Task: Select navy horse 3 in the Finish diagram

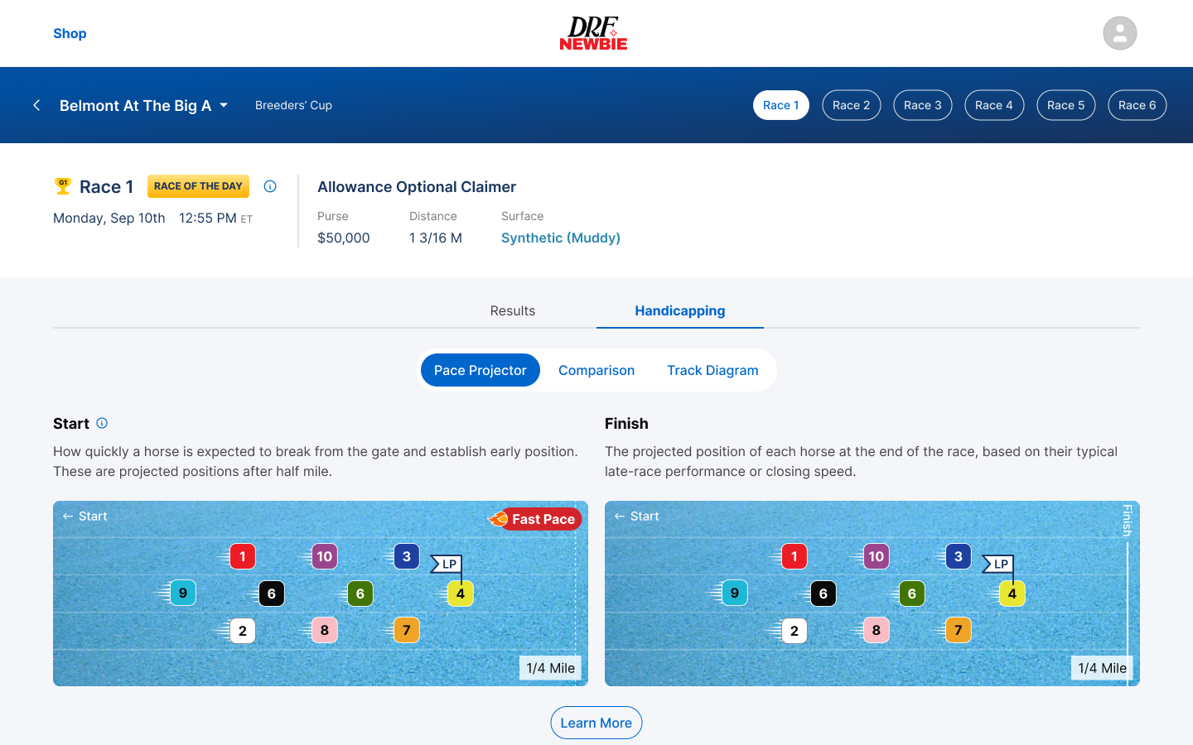Action: tap(958, 556)
